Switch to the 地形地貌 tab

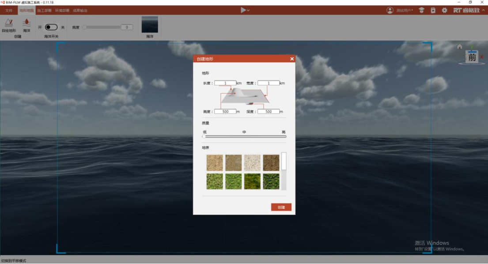point(26,11)
